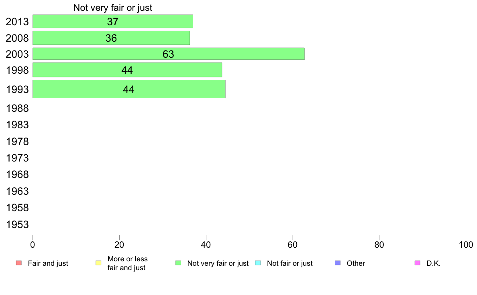Click the green Not very fair legend swatch

click(178, 263)
